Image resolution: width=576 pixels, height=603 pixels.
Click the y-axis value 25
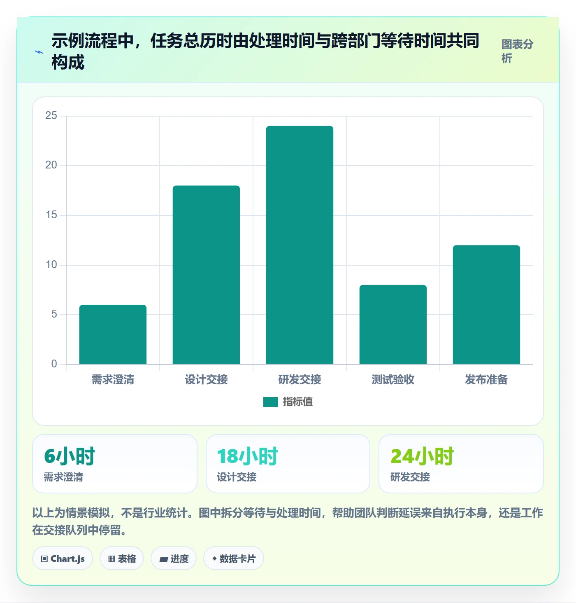tap(51, 116)
